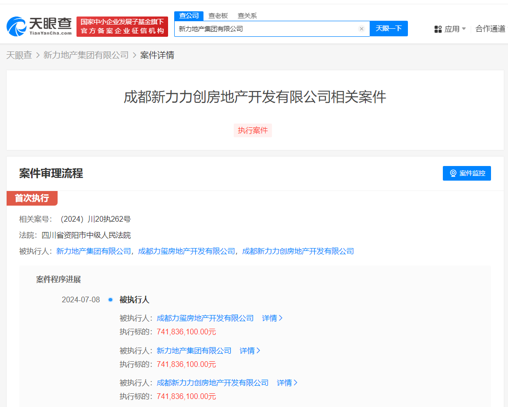508x407 pixels.
Task: Expand 详情 chevron for 成都力玺房地产开发有限公司
Action: (x=281, y=318)
